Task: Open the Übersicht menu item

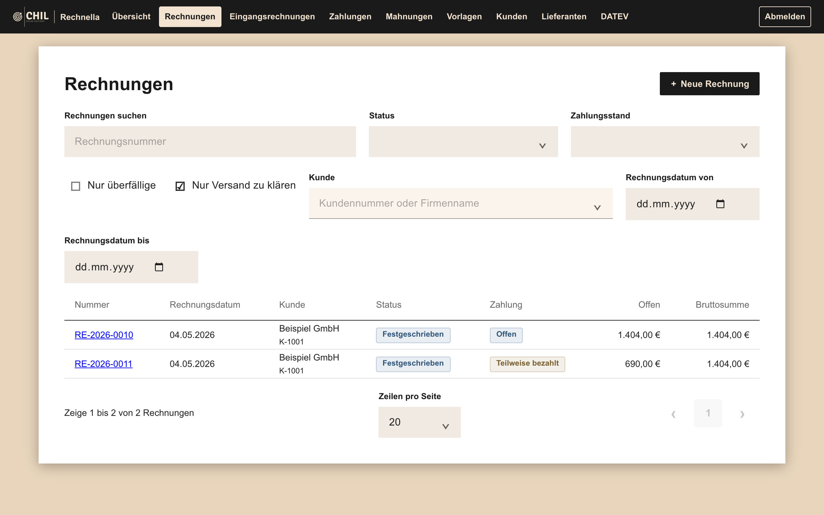Action: pos(131,16)
